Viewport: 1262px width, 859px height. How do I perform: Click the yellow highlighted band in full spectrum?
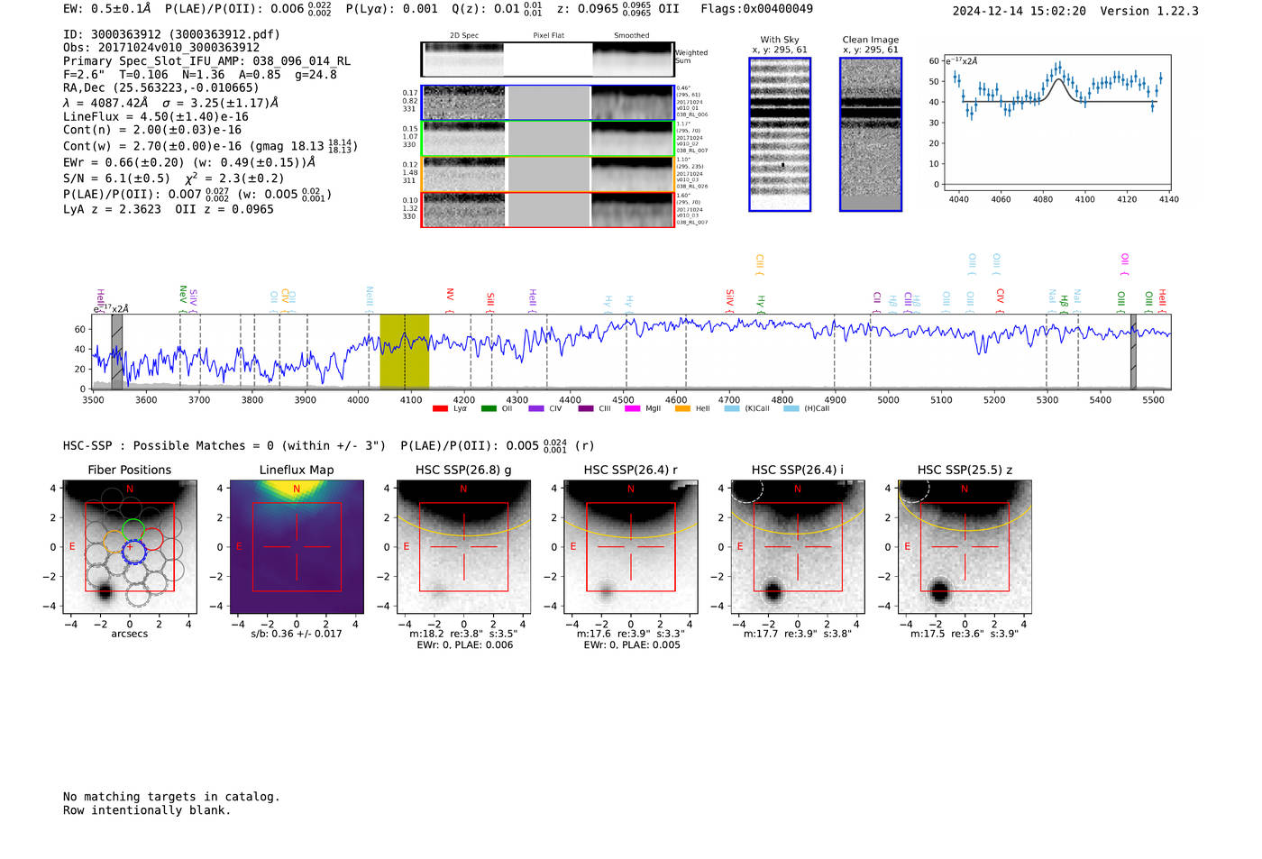point(404,352)
